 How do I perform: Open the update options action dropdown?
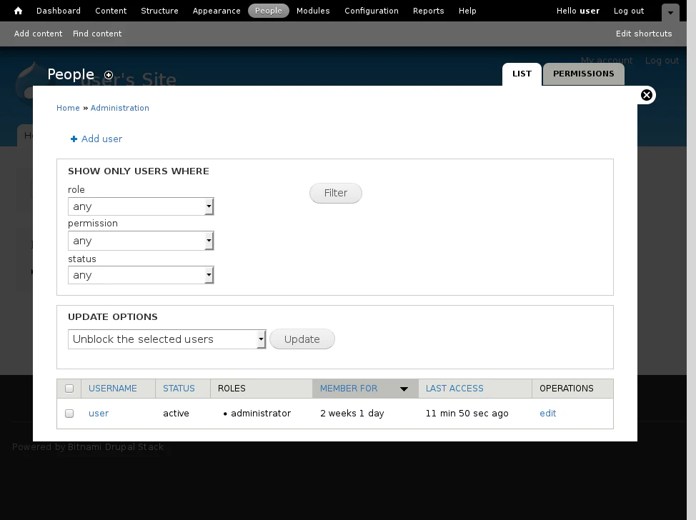(x=166, y=339)
